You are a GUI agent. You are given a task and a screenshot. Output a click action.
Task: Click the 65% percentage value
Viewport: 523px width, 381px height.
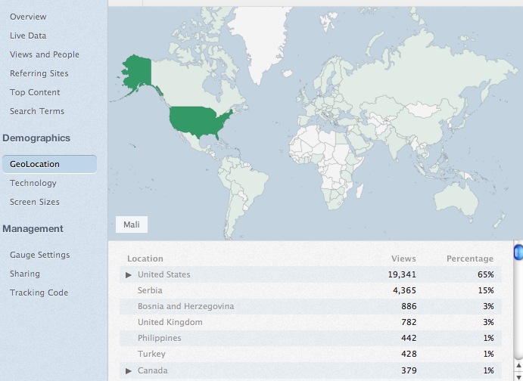[485, 274]
